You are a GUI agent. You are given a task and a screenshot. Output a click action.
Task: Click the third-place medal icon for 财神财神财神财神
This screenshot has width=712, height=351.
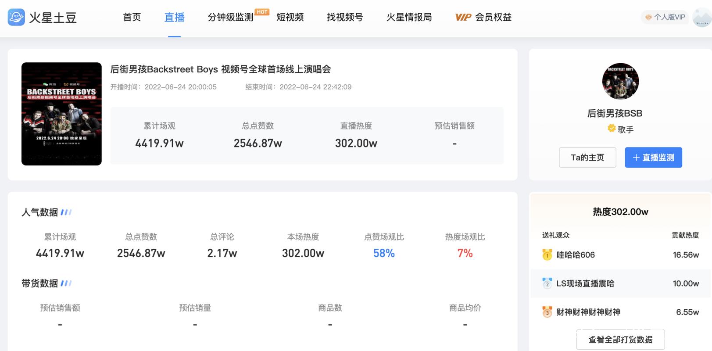(x=547, y=312)
